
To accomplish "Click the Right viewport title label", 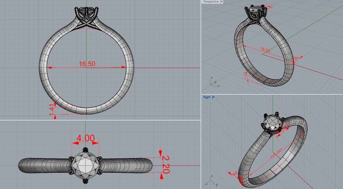I will [x=207, y=97].
